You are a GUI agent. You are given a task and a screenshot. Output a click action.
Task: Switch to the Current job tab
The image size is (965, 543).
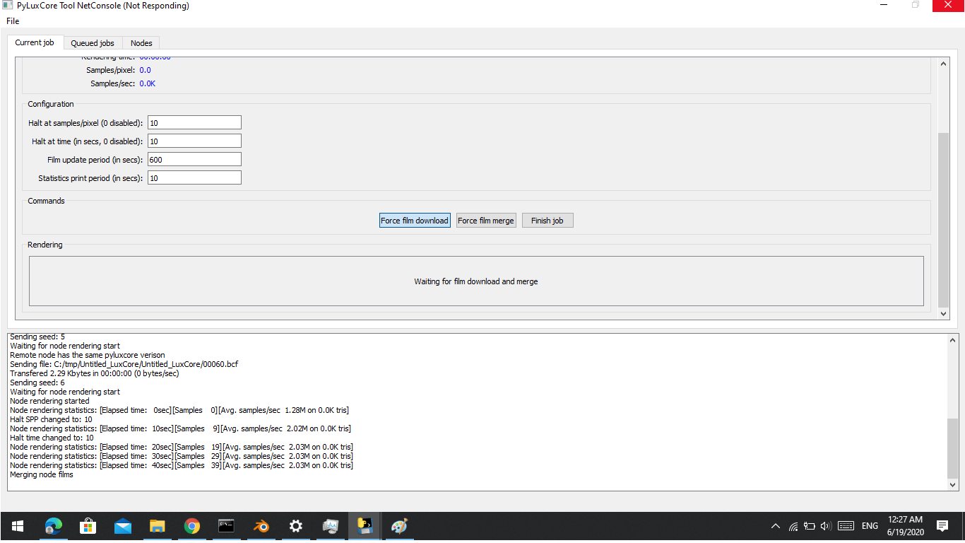point(35,42)
